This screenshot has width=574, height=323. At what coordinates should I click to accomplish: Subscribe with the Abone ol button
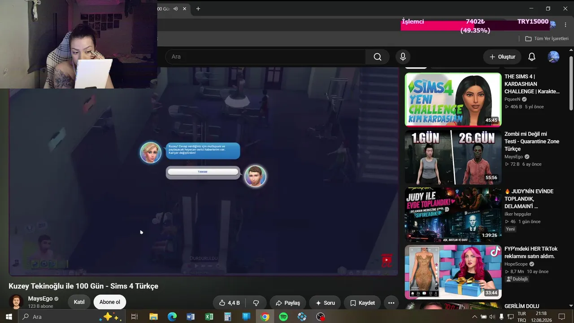[110, 302]
